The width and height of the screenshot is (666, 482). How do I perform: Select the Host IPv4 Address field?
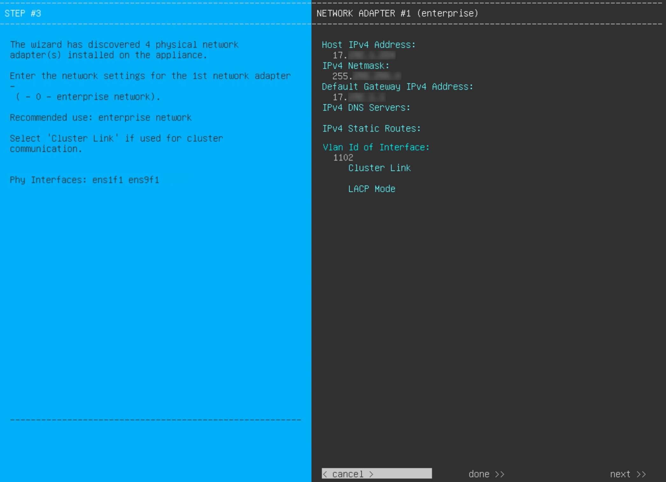pyautogui.click(x=368, y=45)
